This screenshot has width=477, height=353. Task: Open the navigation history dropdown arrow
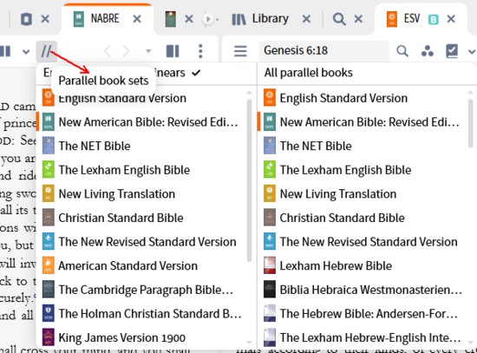point(148,51)
